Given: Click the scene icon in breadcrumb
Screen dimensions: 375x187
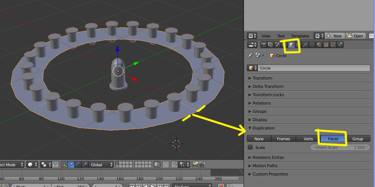Looking at the screenshot, I should [x=258, y=55].
